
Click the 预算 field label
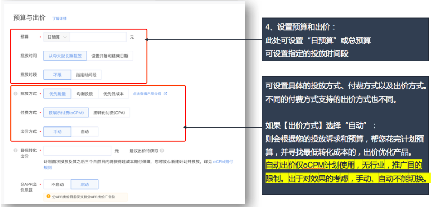pos(24,37)
